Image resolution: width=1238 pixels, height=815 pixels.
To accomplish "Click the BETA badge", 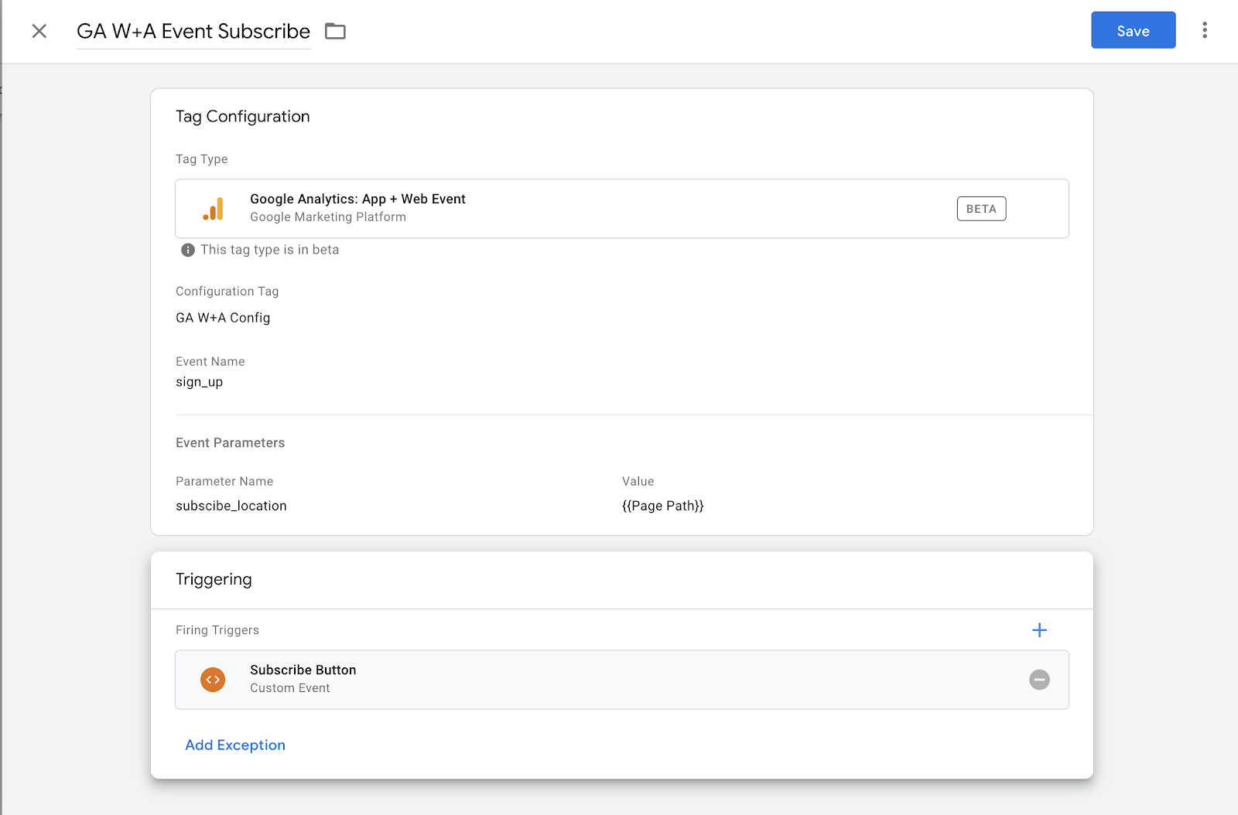I will coord(981,209).
